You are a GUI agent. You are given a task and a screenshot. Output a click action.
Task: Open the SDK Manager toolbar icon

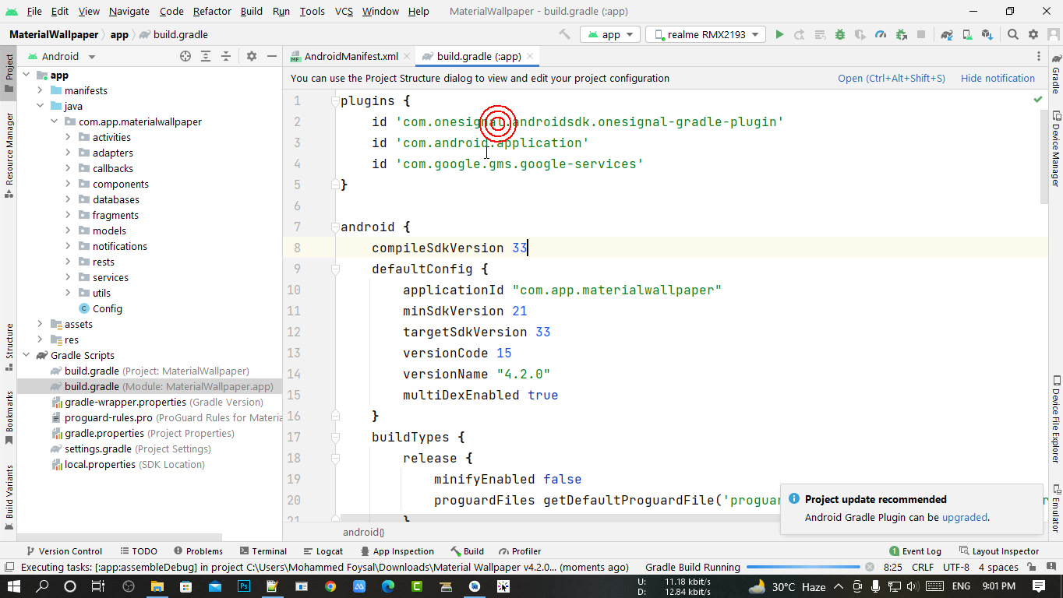pos(987,34)
